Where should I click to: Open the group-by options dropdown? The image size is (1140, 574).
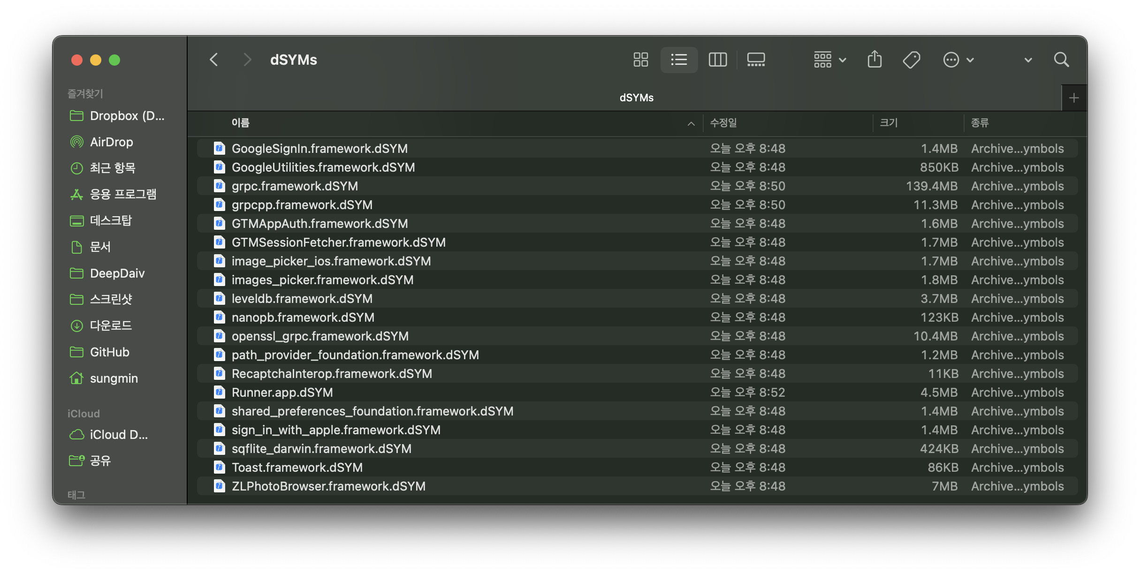829,60
